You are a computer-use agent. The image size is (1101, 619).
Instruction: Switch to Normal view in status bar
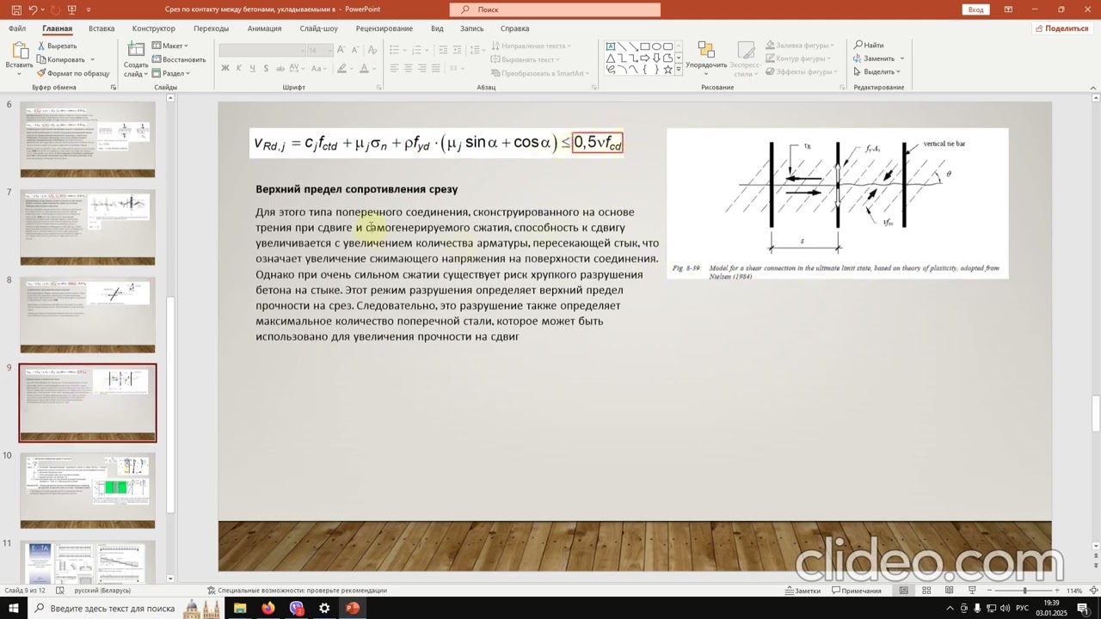[x=904, y=591]
